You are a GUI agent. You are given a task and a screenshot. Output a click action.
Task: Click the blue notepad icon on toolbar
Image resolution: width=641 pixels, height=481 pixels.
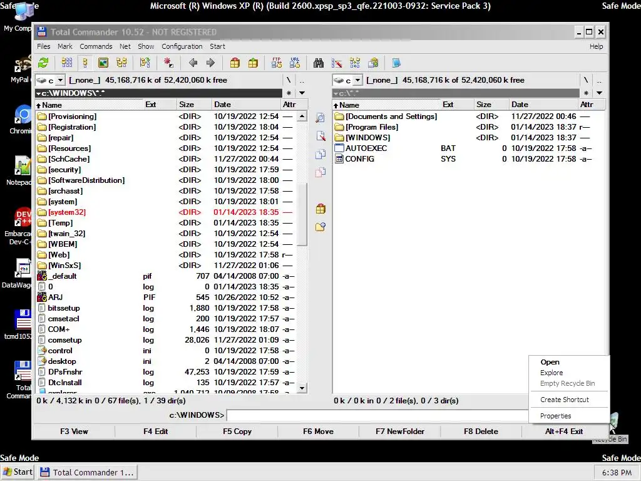396,63
